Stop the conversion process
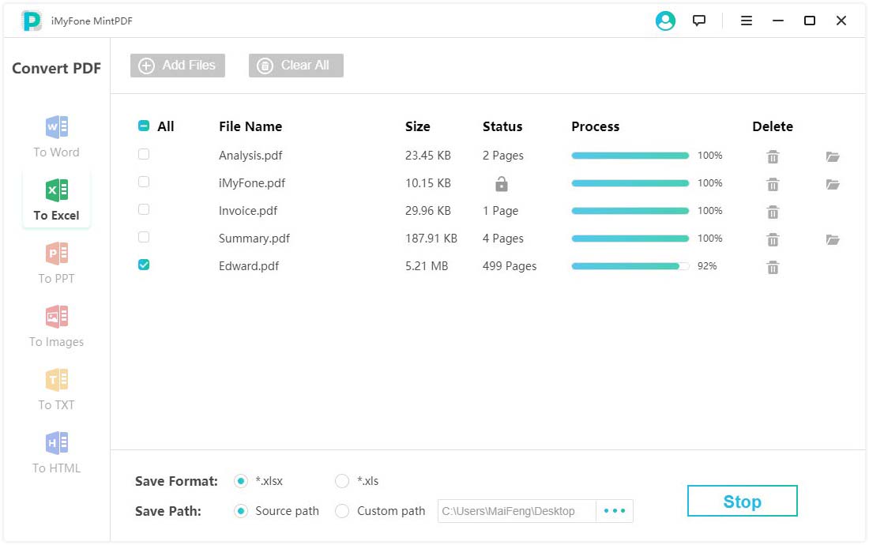The image size is (869, 545). (x=742, y=502)
